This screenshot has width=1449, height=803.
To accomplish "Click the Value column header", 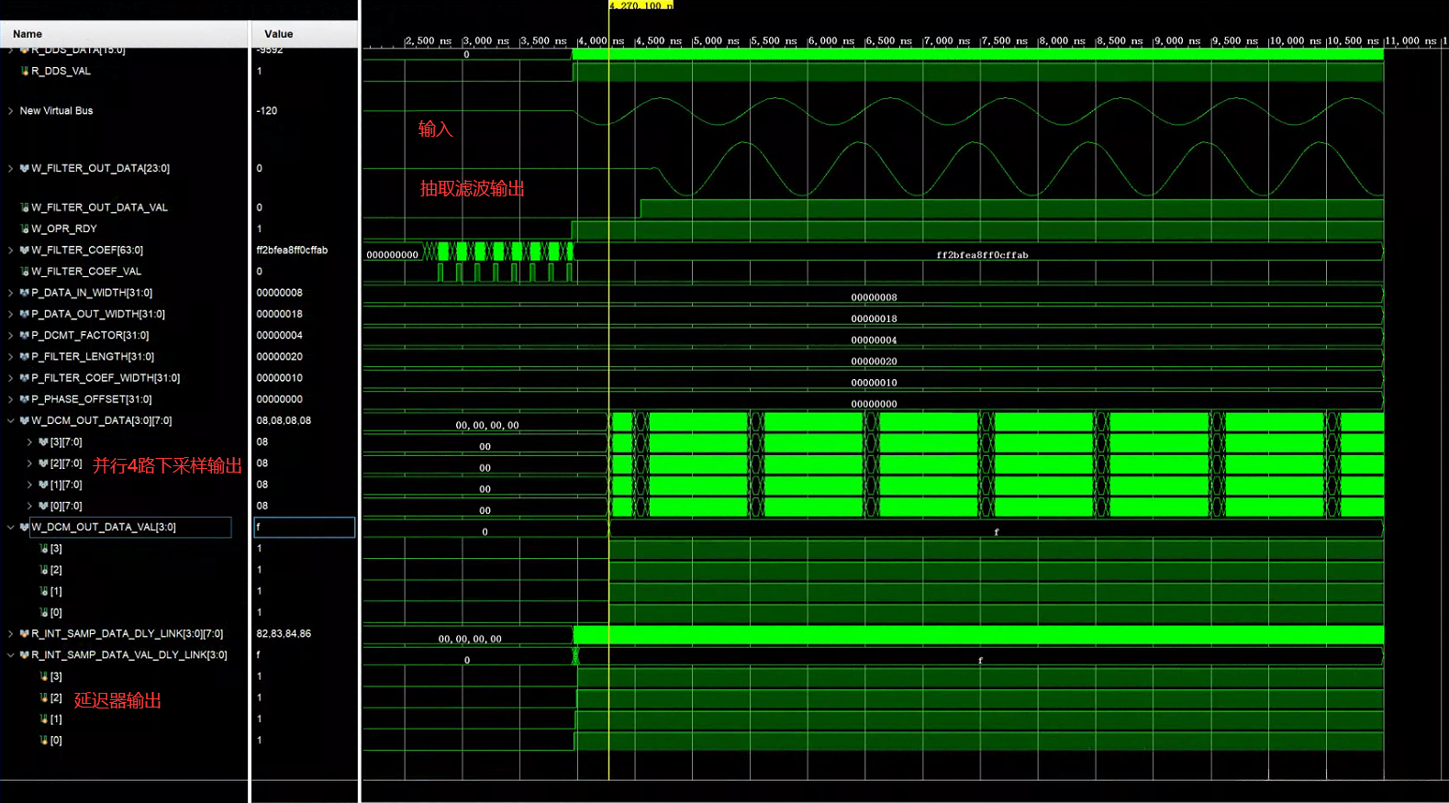I will click(278, 34).
